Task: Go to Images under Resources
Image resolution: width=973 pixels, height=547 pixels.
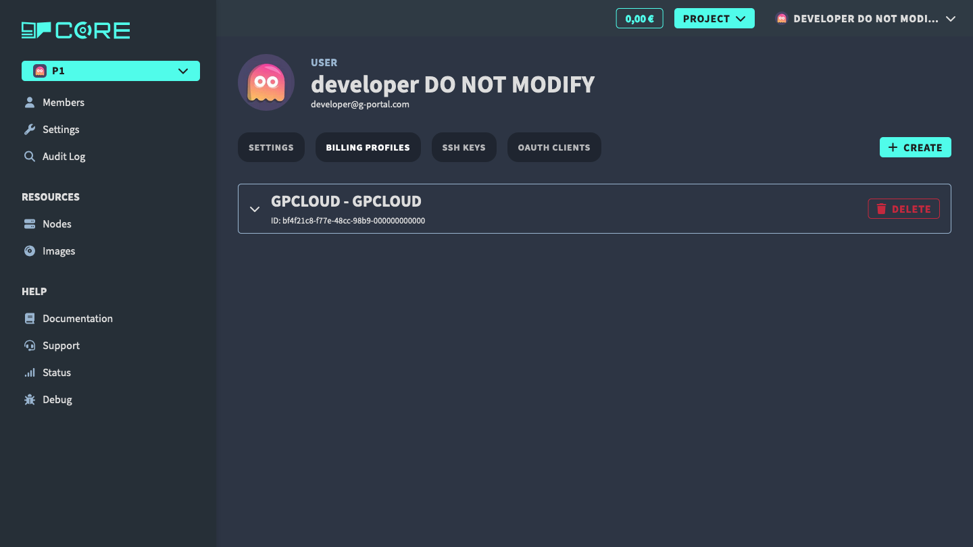Action: [59, 251]
